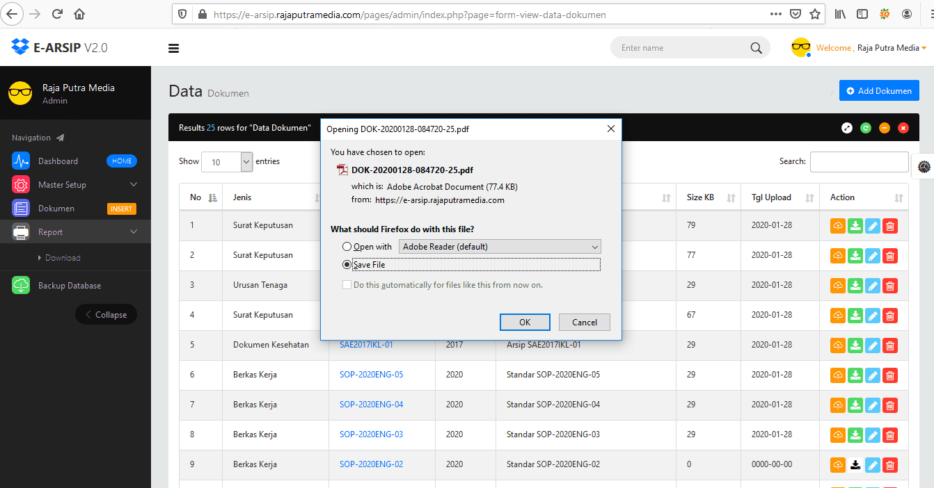The width and height of the screenshot is (934, 488).
Task: Click the Add Dokumen button
Action: 879,90
